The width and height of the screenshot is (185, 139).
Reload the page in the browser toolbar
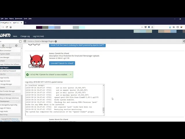(7, 27)
